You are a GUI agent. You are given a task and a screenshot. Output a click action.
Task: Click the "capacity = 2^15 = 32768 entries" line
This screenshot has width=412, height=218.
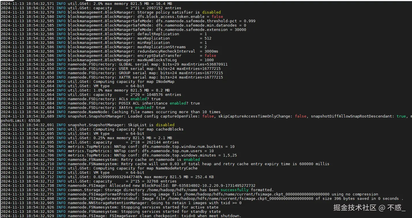pyautogui.click(x=89, y=181)
